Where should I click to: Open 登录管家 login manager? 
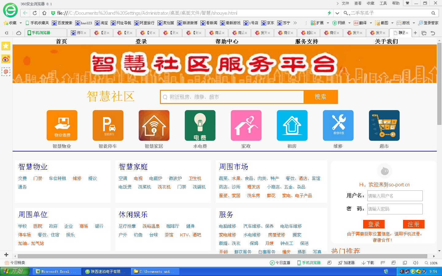pos(428,23)
